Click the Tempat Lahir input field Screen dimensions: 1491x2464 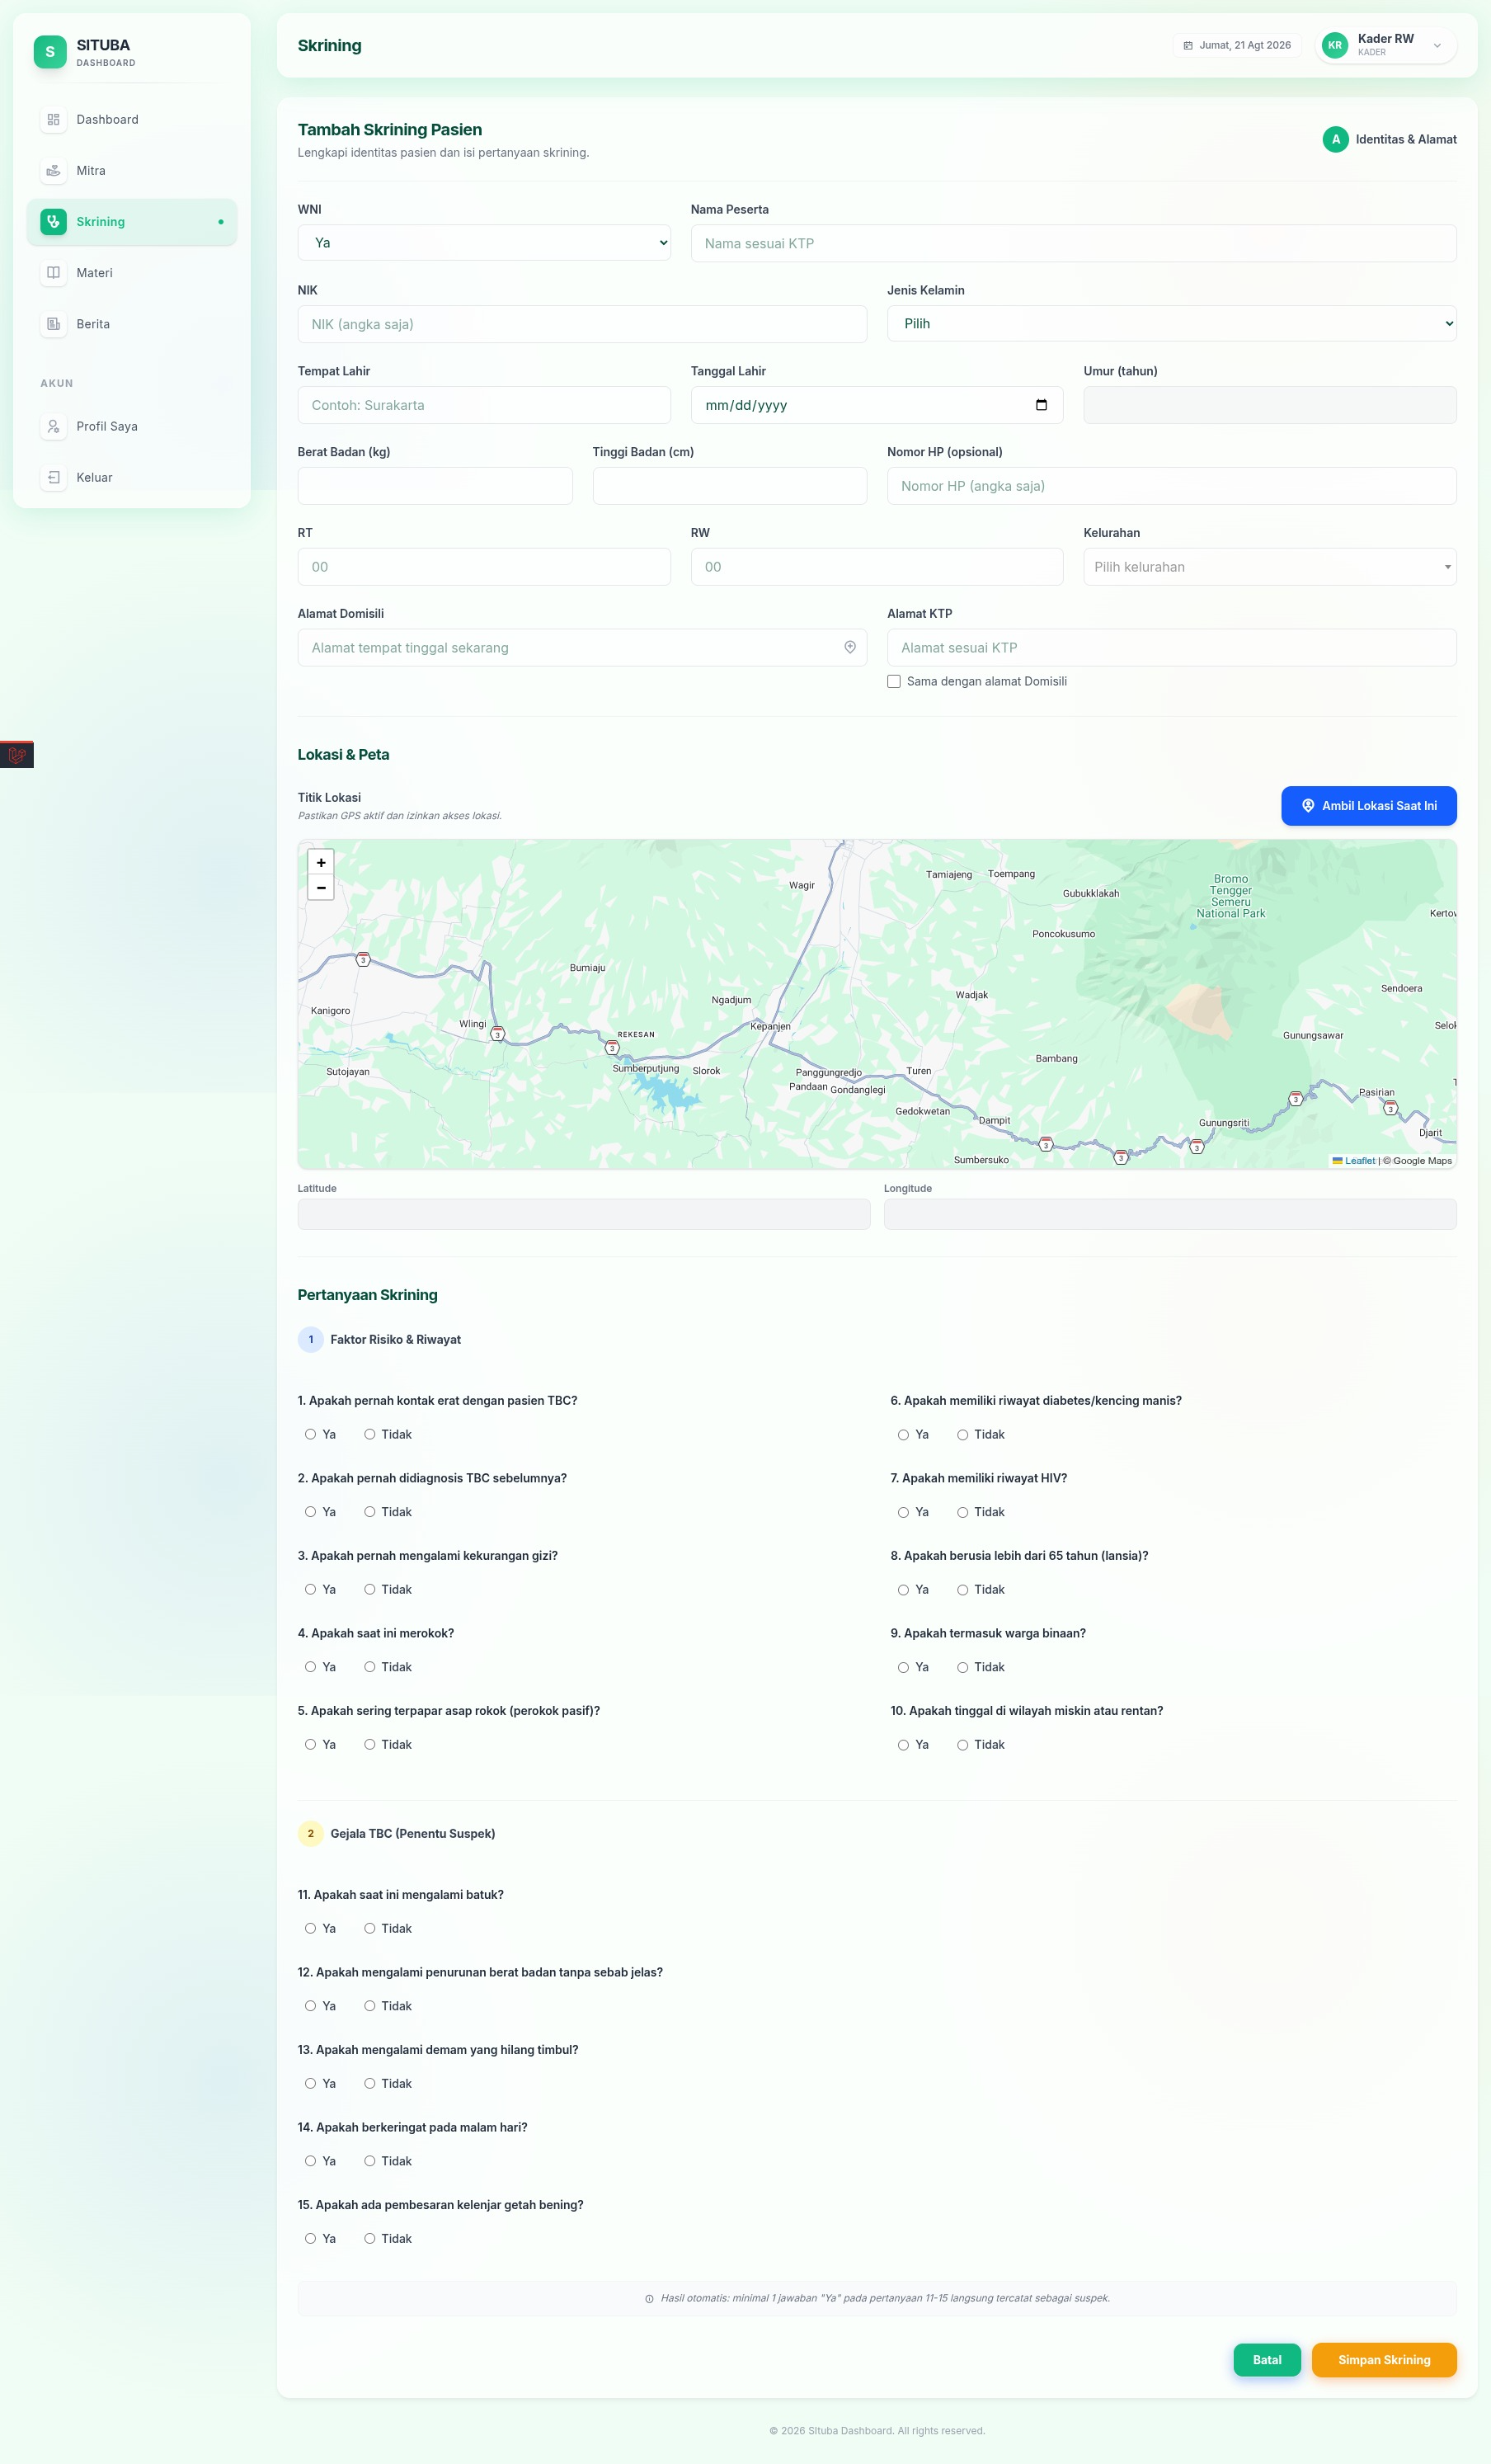484,405
